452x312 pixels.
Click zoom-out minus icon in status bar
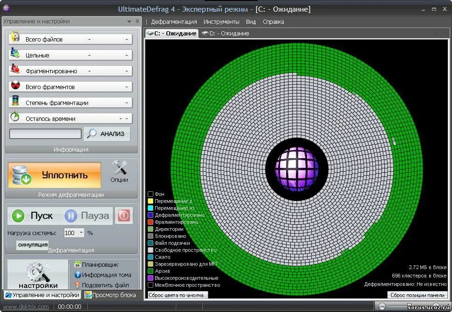382,306
